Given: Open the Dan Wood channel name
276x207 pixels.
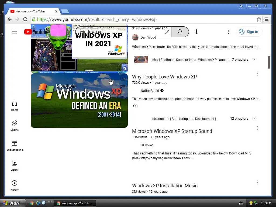Looking at the screenshot, I should click(149, 37).
